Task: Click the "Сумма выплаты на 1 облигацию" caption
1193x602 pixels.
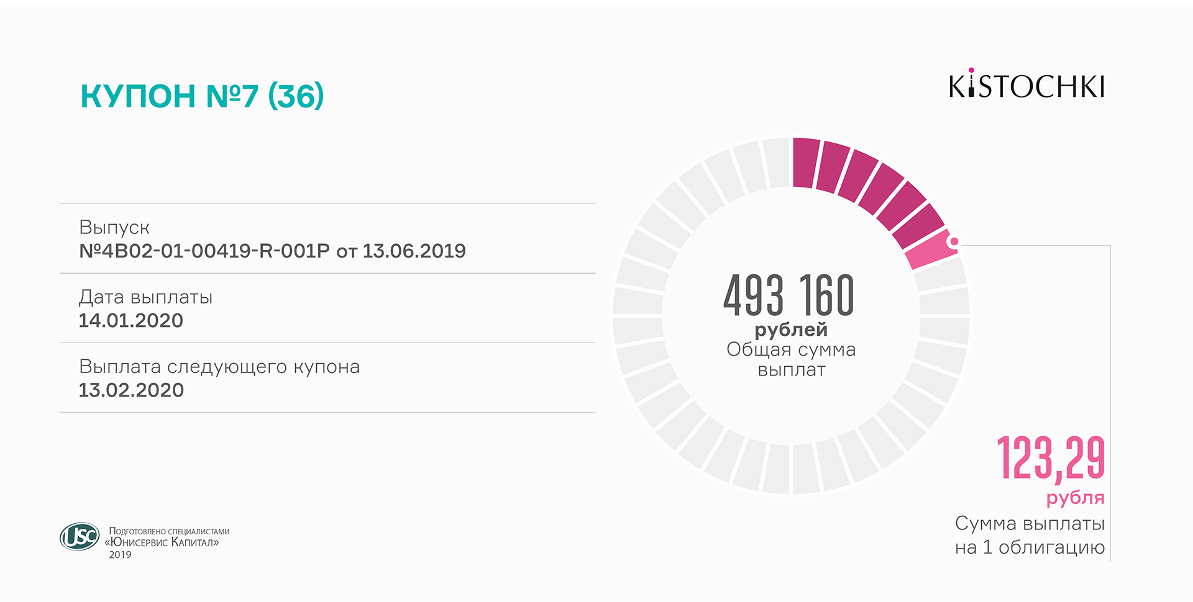Action: pos(1030,535)
